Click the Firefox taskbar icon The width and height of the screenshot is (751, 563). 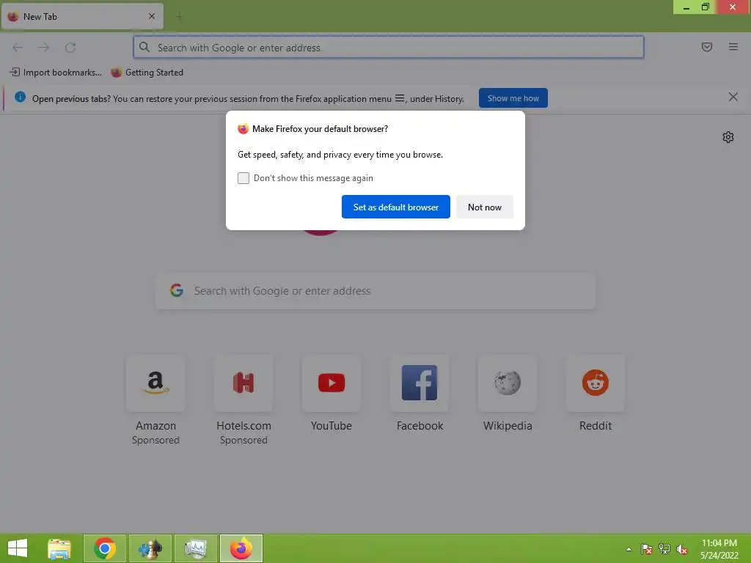(241, 548)
